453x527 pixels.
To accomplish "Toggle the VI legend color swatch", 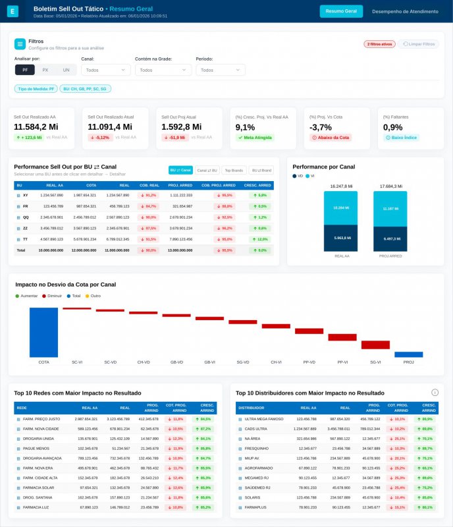I will click(307, 176).
